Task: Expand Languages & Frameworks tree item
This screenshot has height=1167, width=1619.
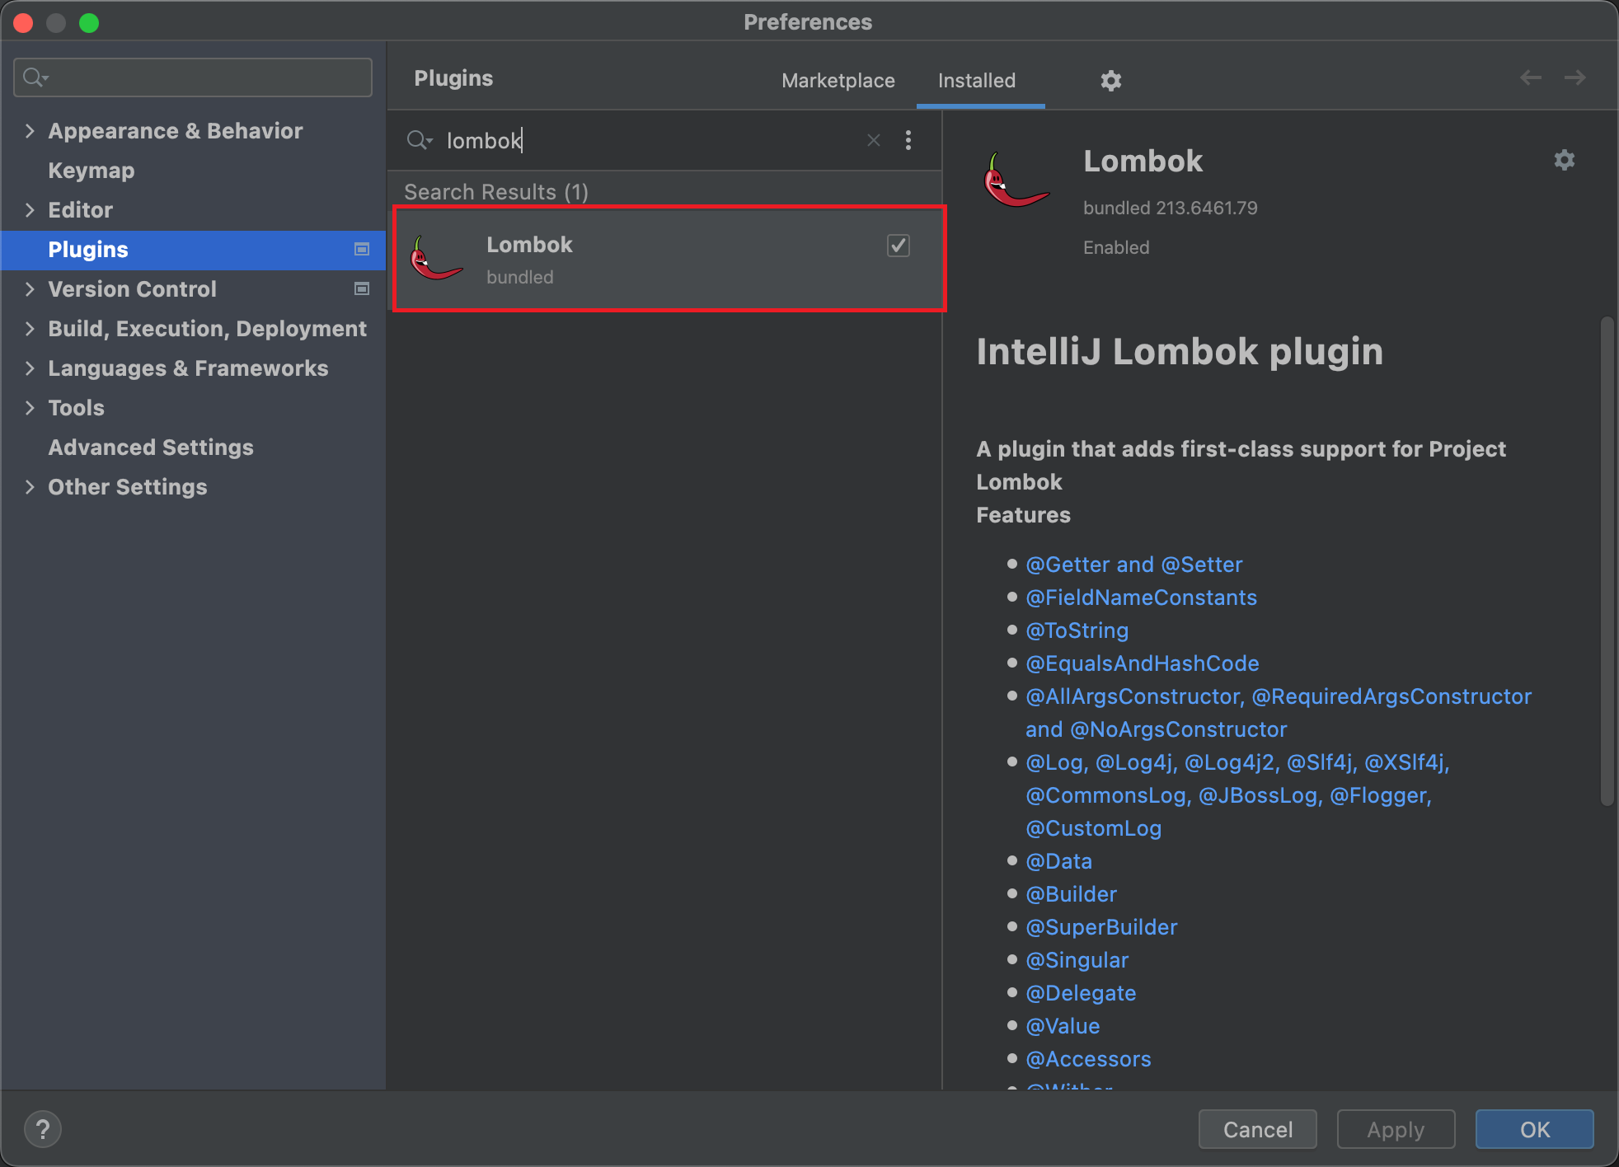Action: [x=30, y=368]
